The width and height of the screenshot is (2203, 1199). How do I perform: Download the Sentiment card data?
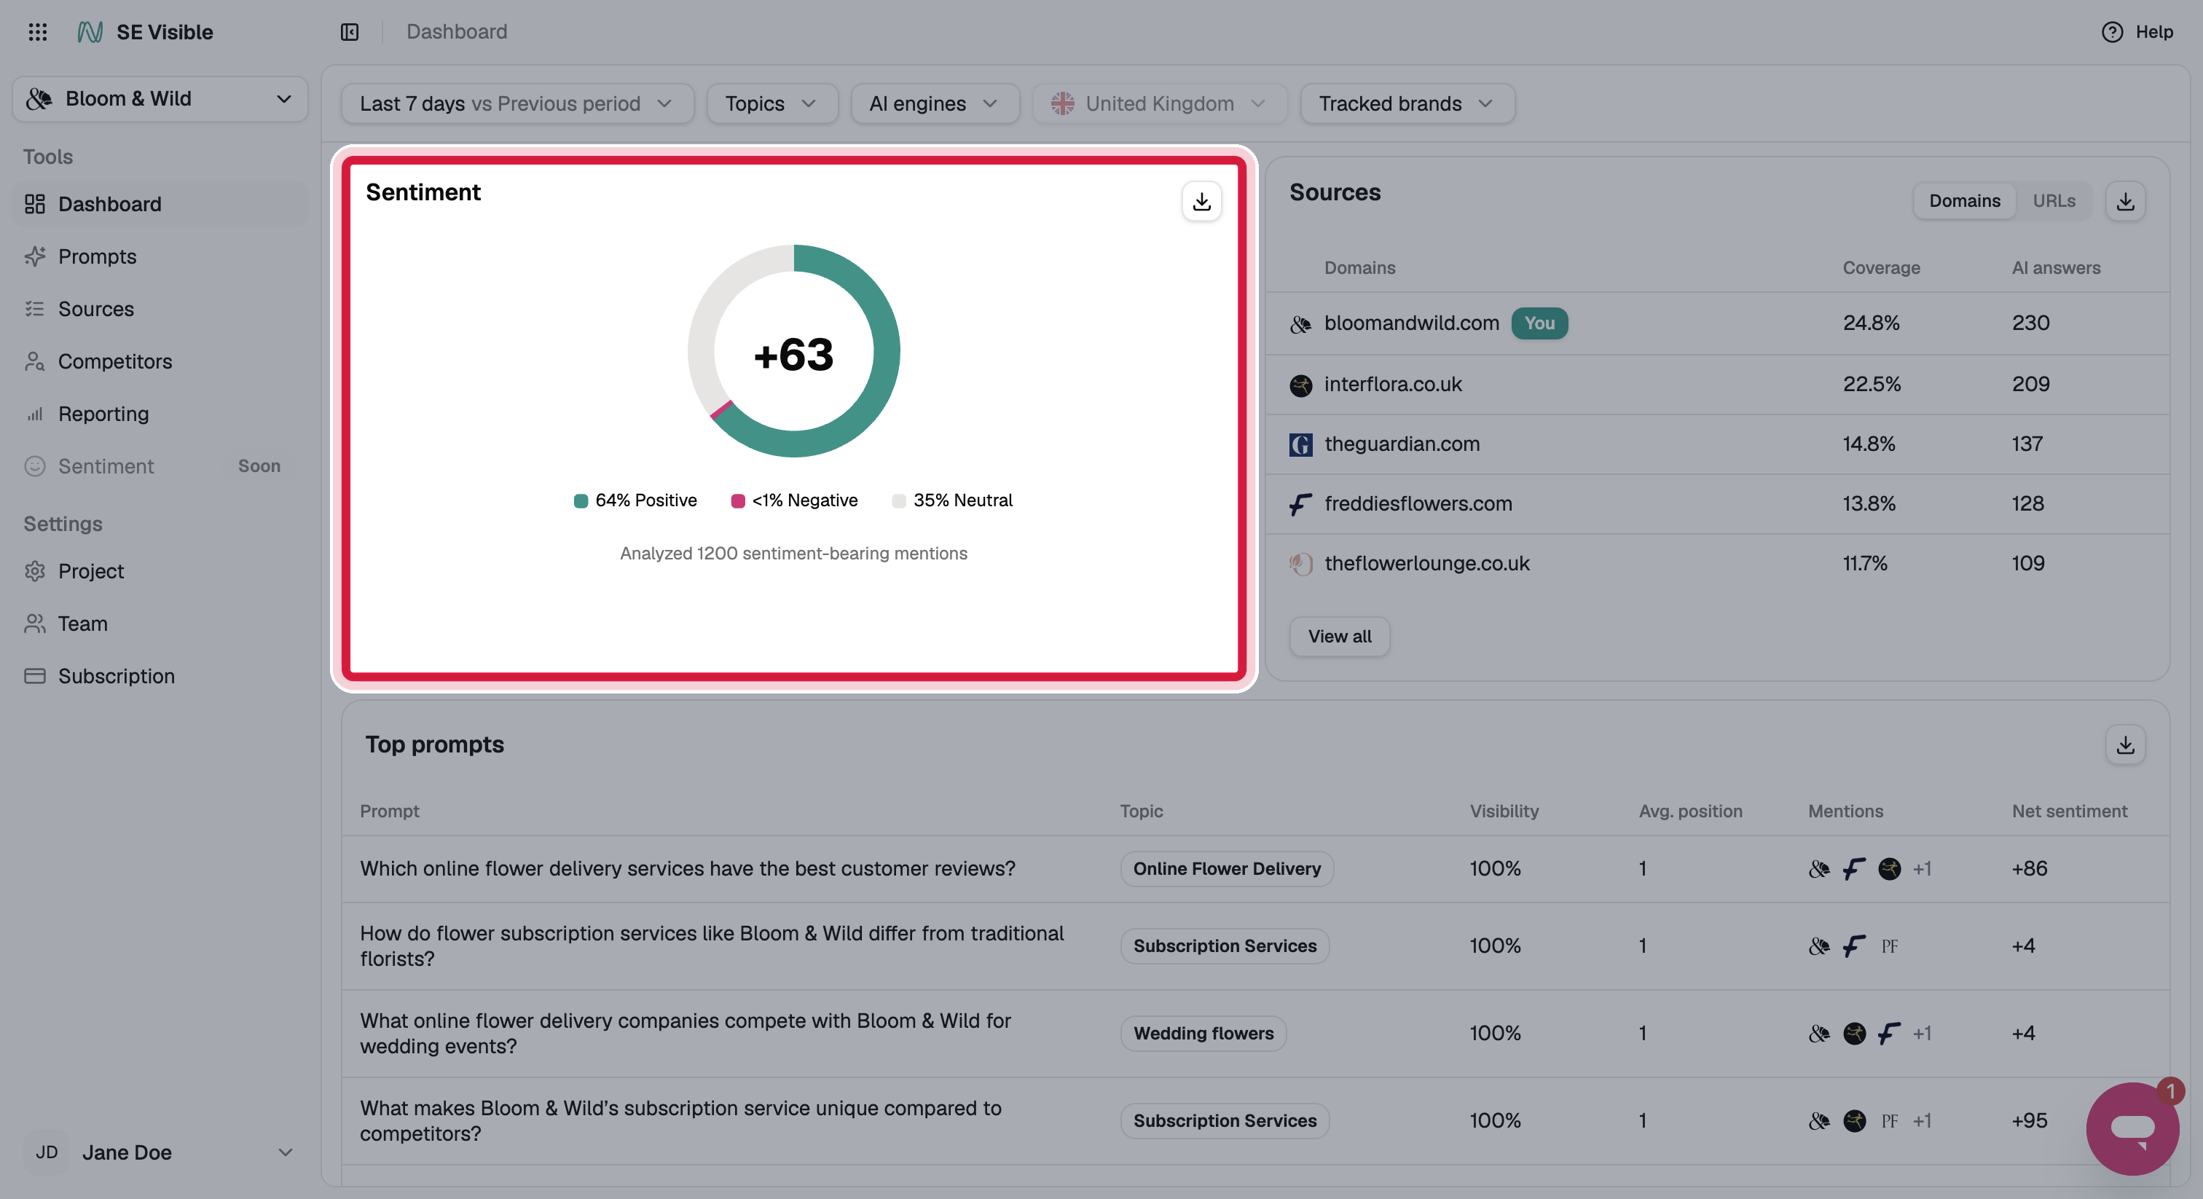coord(1201,201)
